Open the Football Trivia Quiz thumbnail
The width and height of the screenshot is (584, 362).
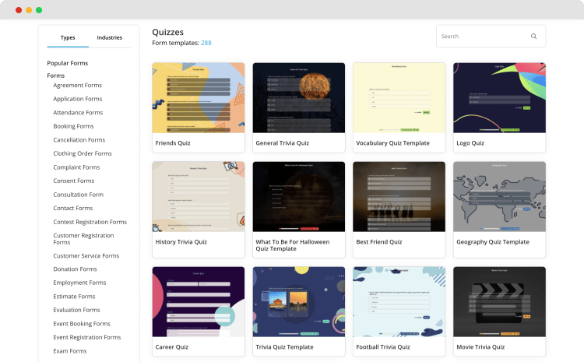pos(399,302)
